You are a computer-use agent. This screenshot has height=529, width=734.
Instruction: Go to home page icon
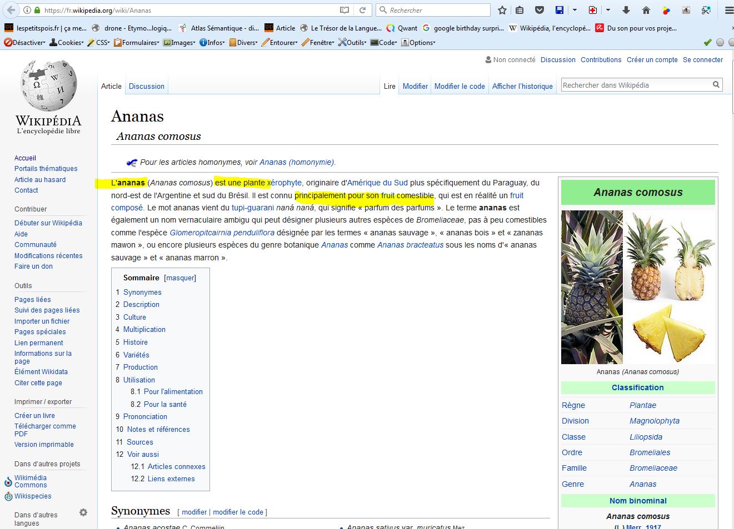[646, 10]
